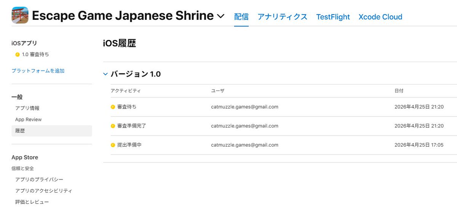Go to the Xcode Cloud tab

coord(380,17)
